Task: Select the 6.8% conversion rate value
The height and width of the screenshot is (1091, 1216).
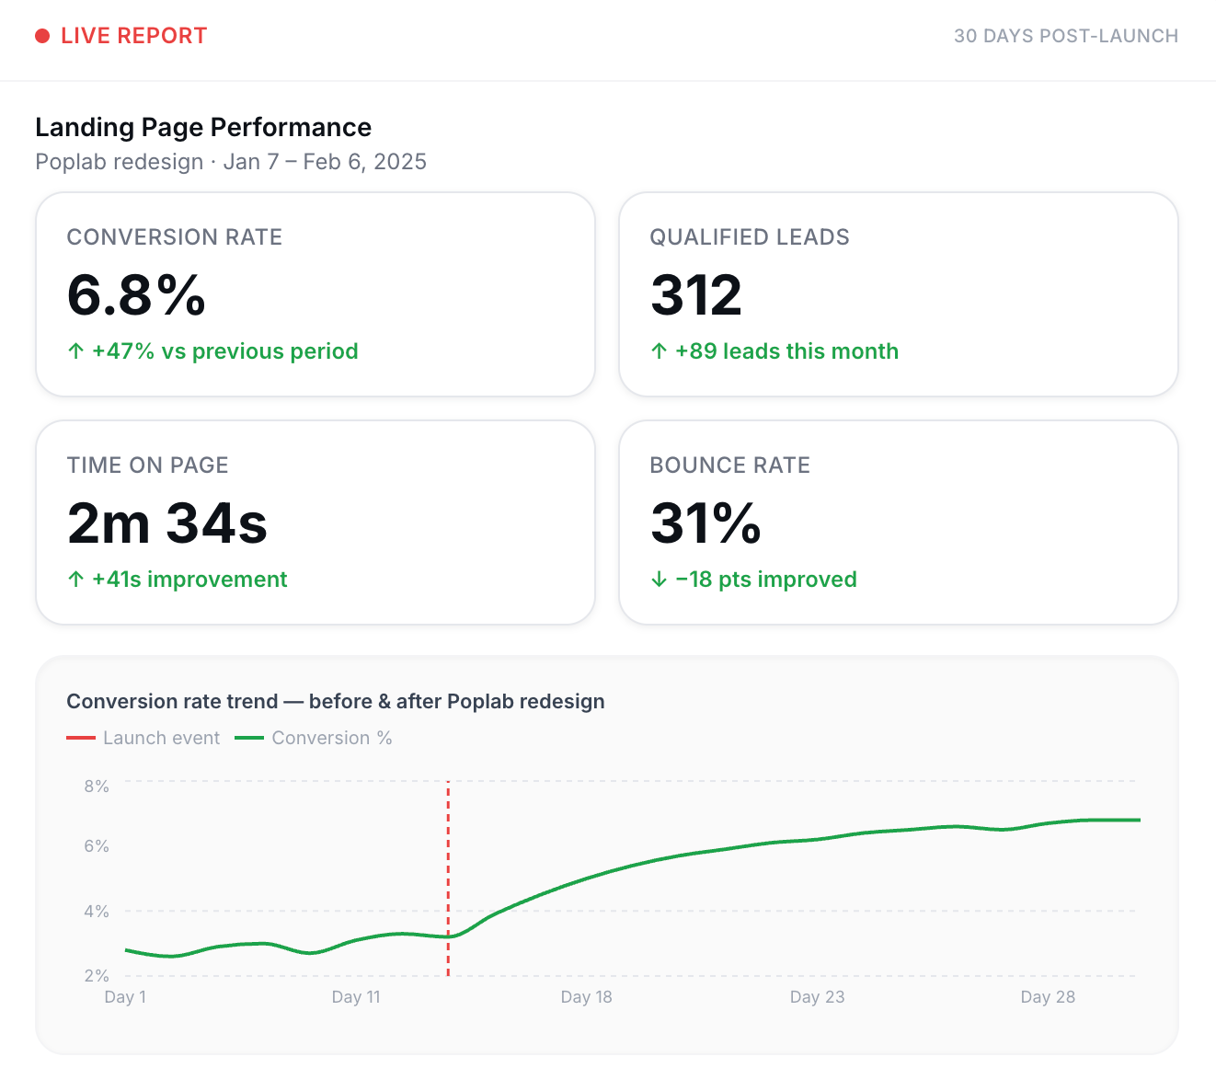Action: coord(136,295)
